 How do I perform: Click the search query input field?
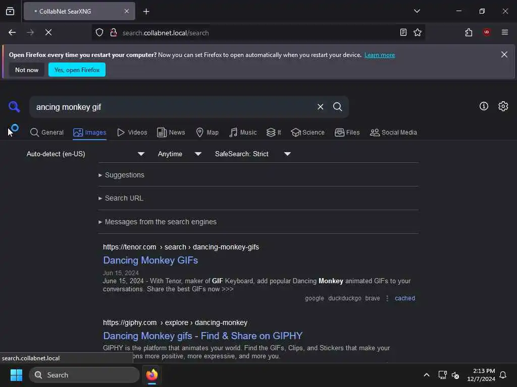point(173,107)
